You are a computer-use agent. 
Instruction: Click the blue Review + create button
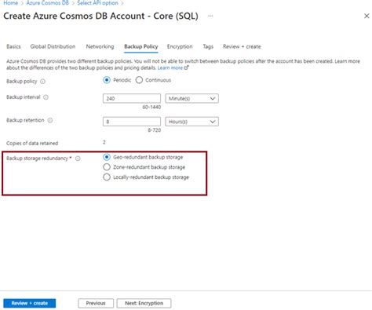30,303
